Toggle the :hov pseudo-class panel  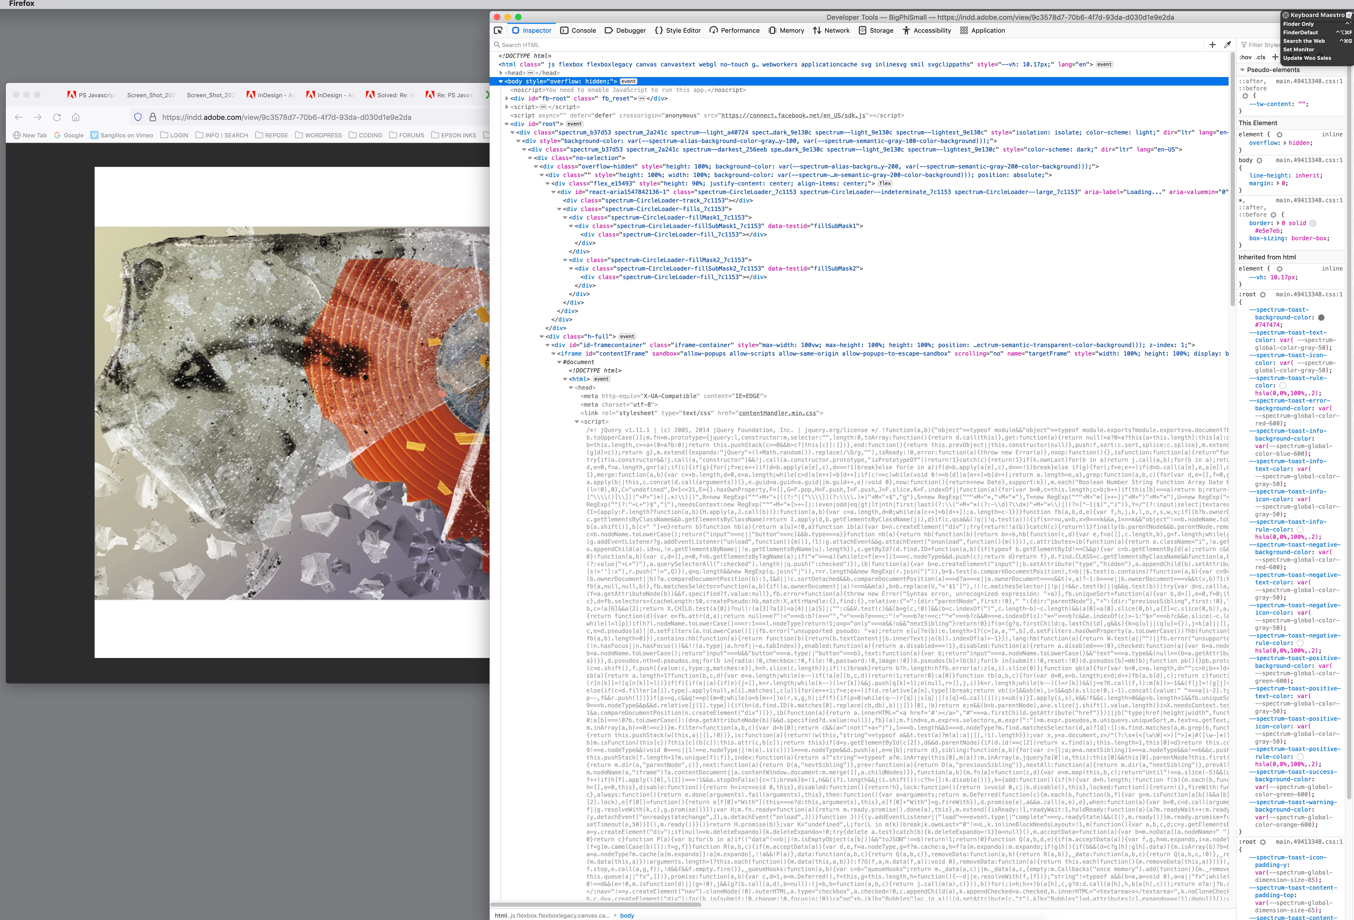(1245, 57)
